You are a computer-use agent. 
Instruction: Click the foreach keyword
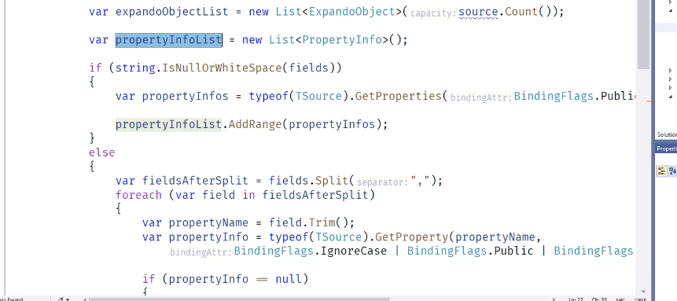(x=138, y=195)
